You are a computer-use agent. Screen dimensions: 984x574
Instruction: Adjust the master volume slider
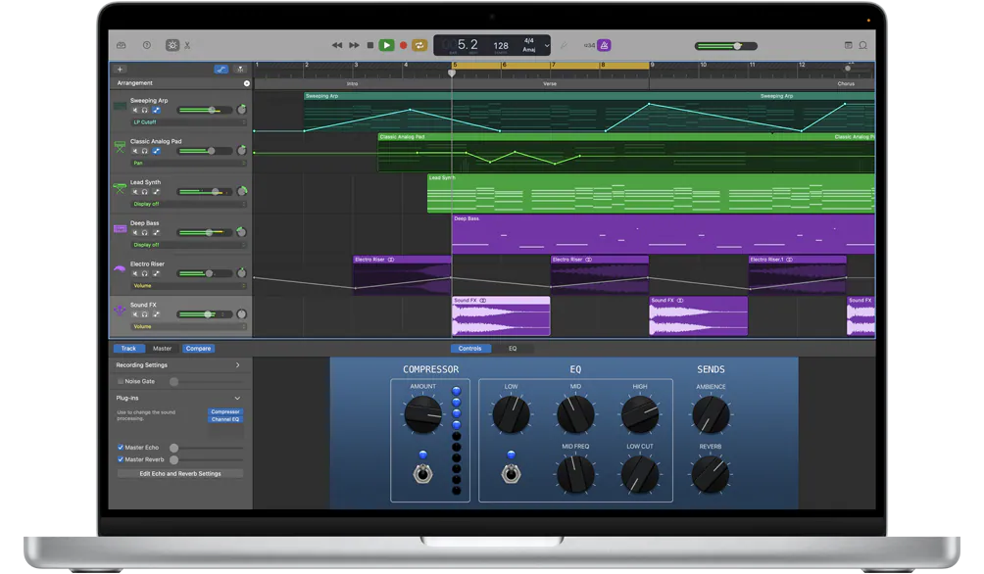(726, 46)
